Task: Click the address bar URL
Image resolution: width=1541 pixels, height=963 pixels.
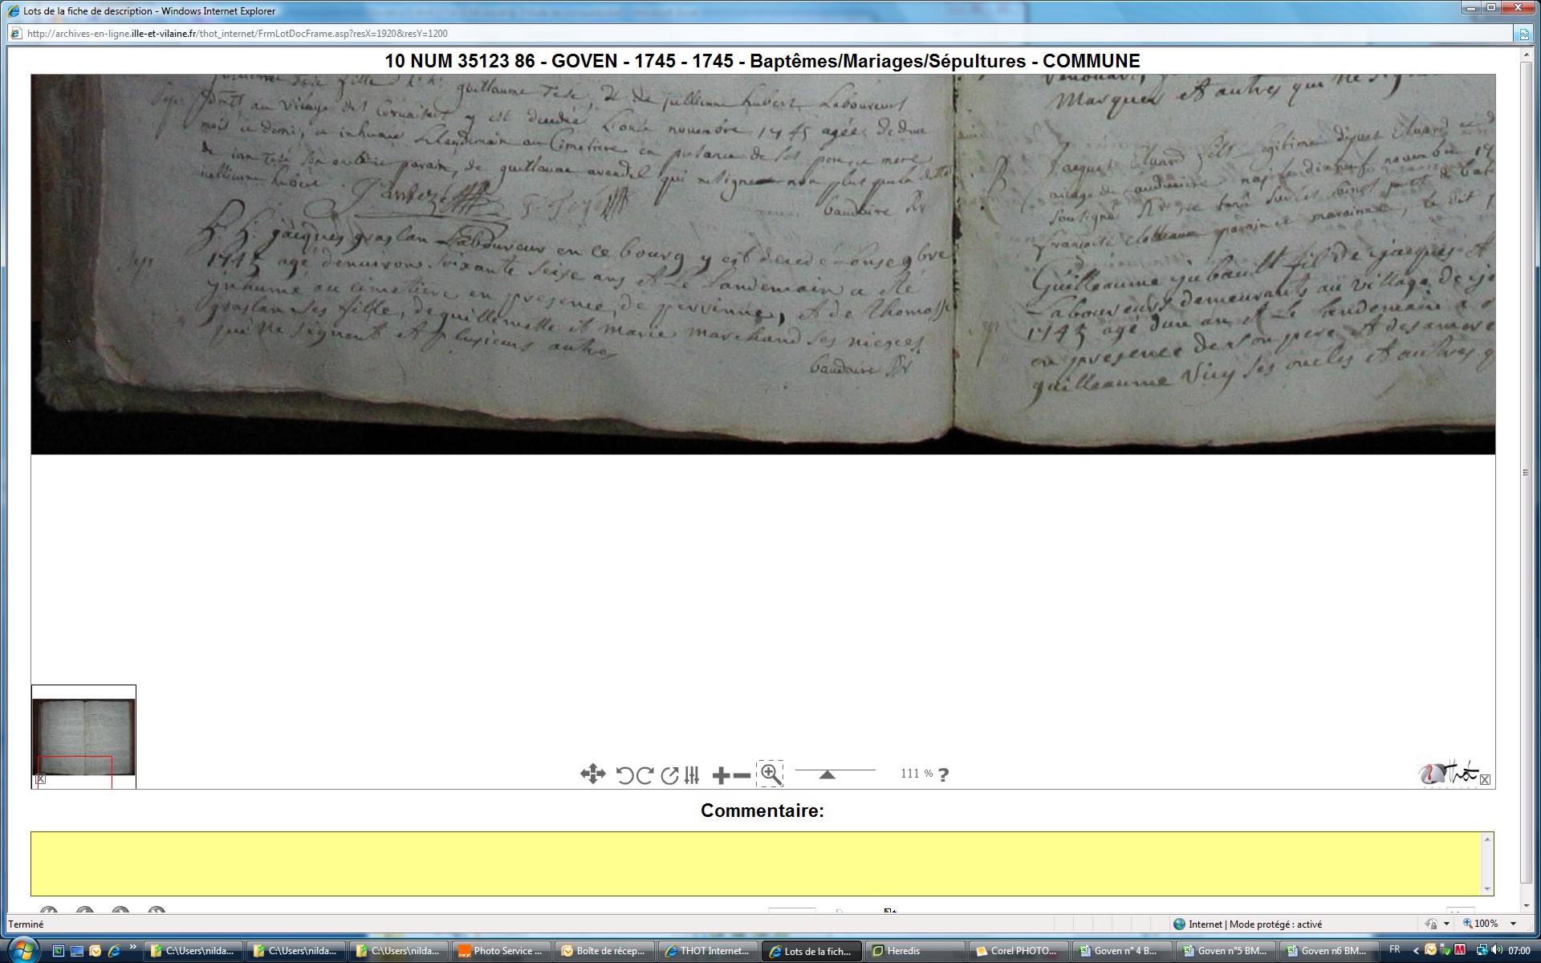Action: 237,34
